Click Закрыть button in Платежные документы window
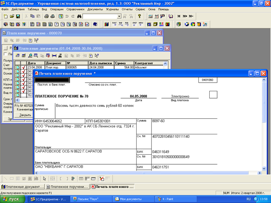 pyautogui.click(x=24, y=115)
